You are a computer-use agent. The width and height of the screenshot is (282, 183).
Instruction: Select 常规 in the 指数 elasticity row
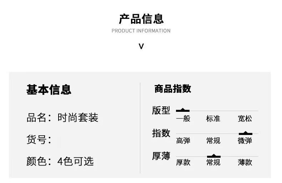[213, 141]
